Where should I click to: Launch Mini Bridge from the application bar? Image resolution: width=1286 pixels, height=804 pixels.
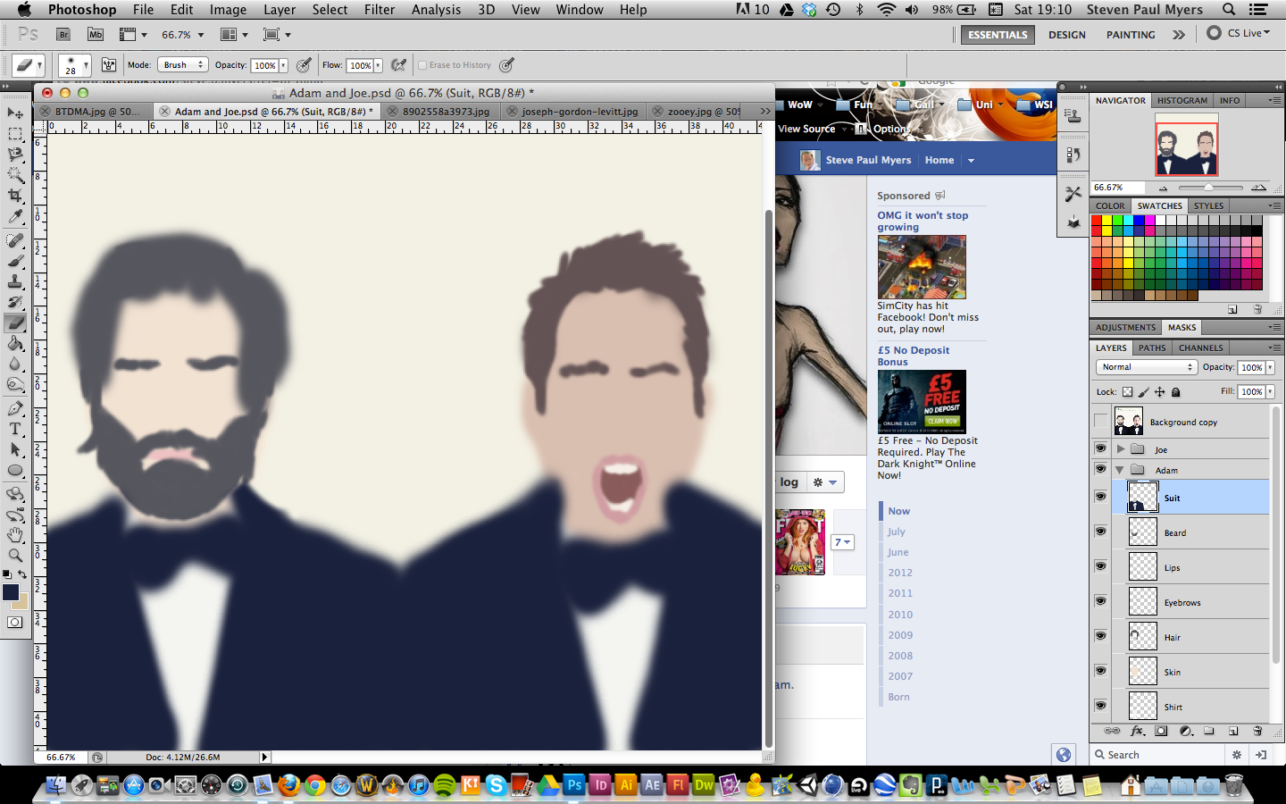[96, 35]
